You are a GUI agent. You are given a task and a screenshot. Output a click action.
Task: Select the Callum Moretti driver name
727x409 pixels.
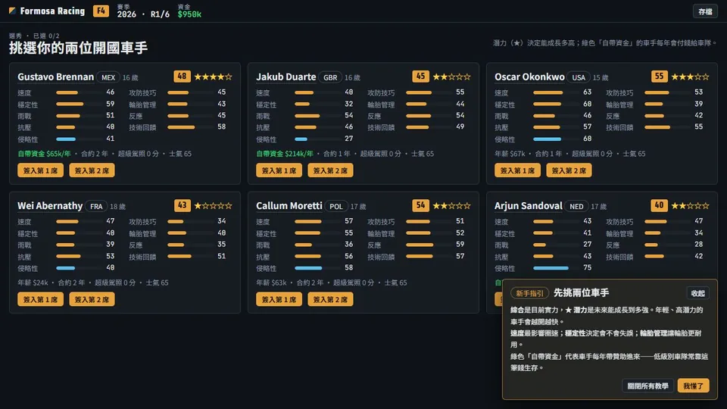[289, 206]
